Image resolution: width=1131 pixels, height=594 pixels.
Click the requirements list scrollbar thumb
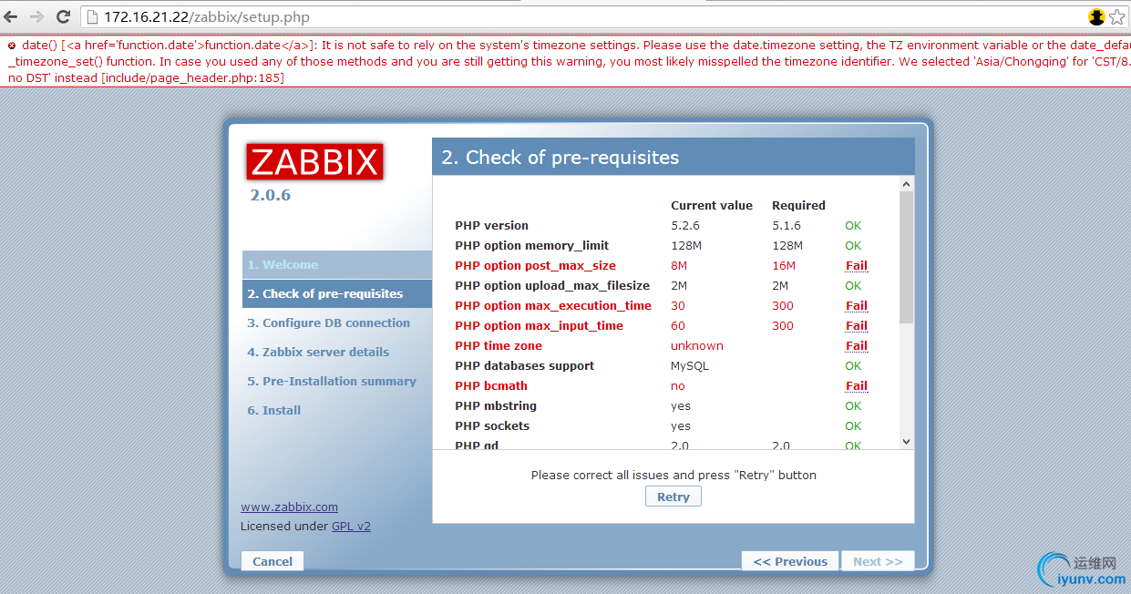(906, 257)
